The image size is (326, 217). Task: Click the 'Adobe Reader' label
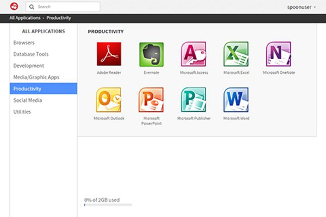[109, 73]
